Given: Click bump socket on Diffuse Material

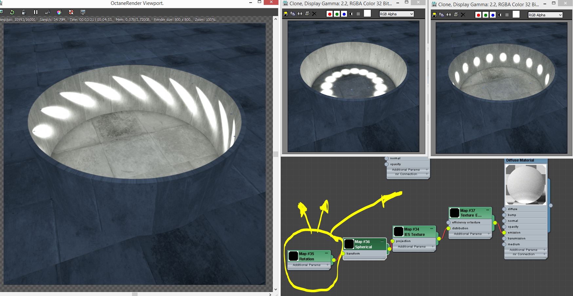Looking at the screenshot, I should point(504,215).
